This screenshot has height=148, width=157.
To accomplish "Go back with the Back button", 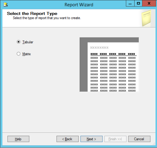I will [x=68, y=139].
